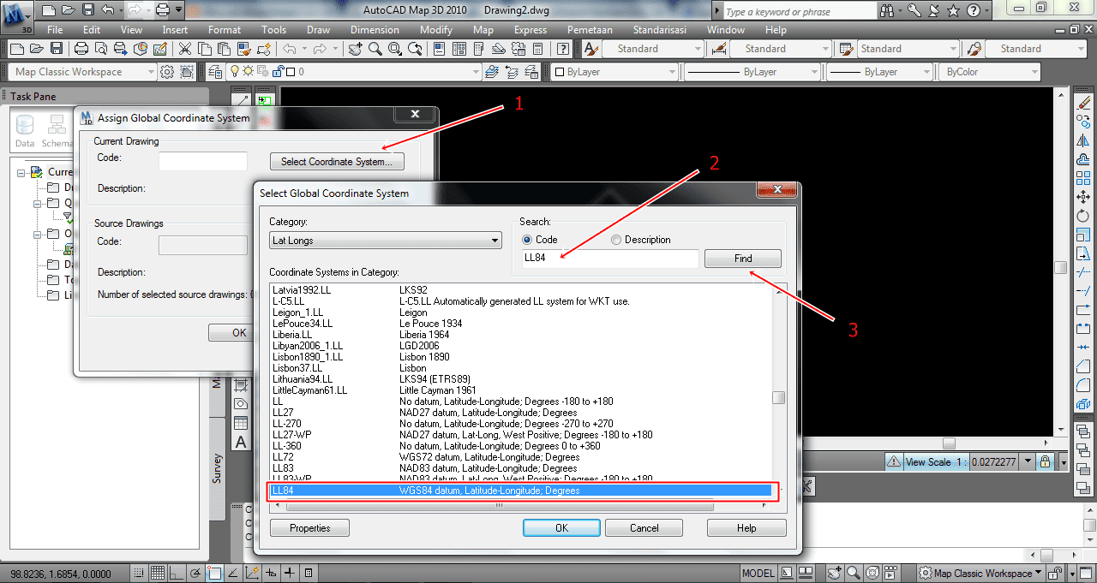Viewport: 1097px width, 583px height.
Task: Click the Save icon in quick access bar
Action: 87,10
